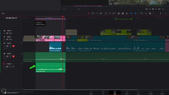
Task: Click the Insert Clip toolbar icon
Action: pyautogui.click(x=106, y=13)
